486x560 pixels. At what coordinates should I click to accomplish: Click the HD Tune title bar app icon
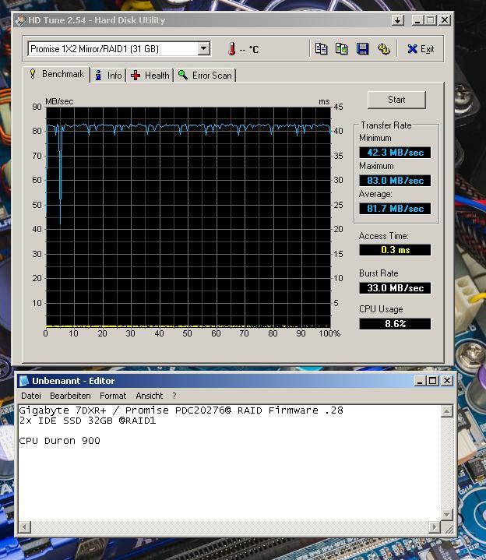pos(20,20)
